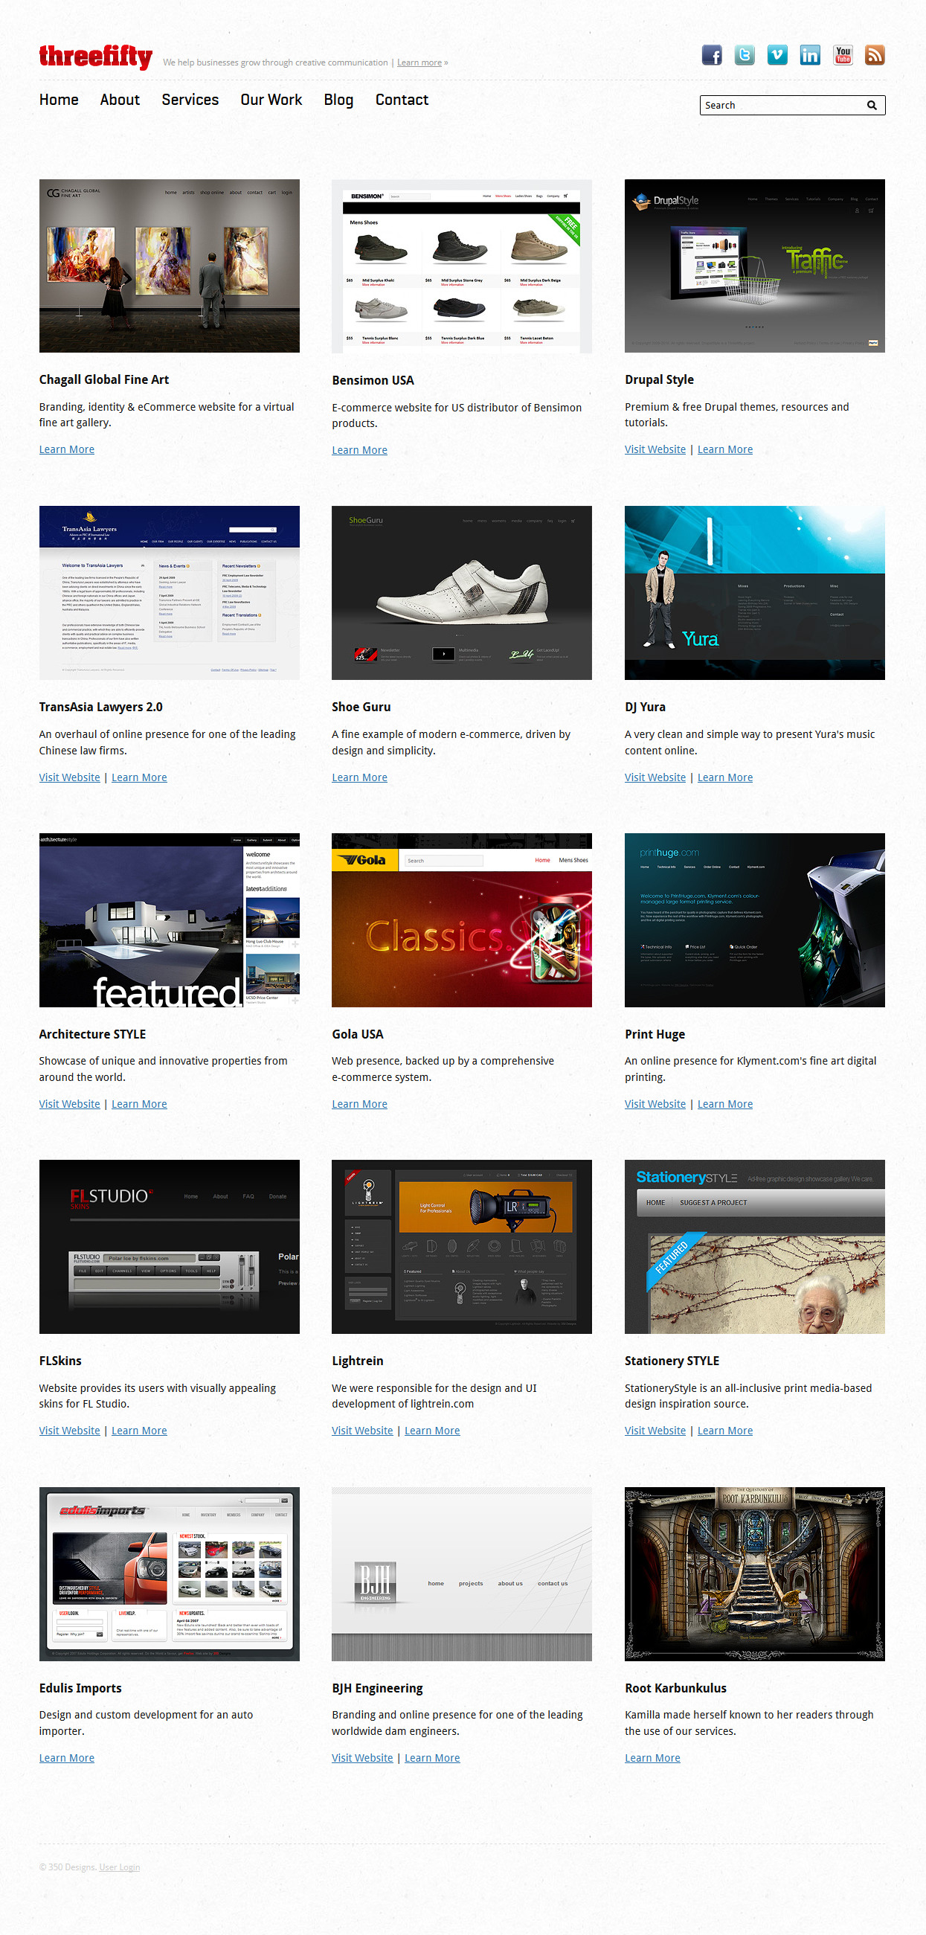Open the Edulis Imports thumbnail
Screen dimensions: 926x1935
(169, 1573)
